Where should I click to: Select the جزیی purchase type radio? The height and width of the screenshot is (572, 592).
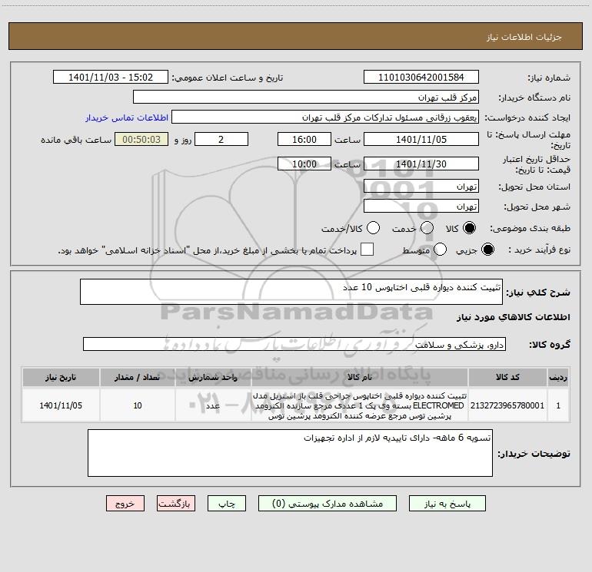click(487, 250)
